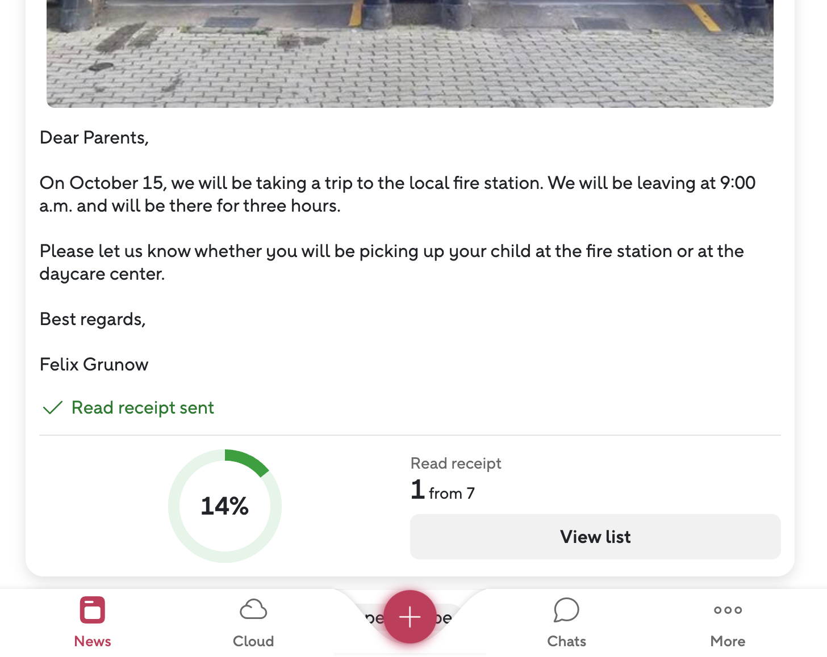Click the October 15 trip paragraph
The width and height of the screenshot is (827, 657).
[397, 194]
